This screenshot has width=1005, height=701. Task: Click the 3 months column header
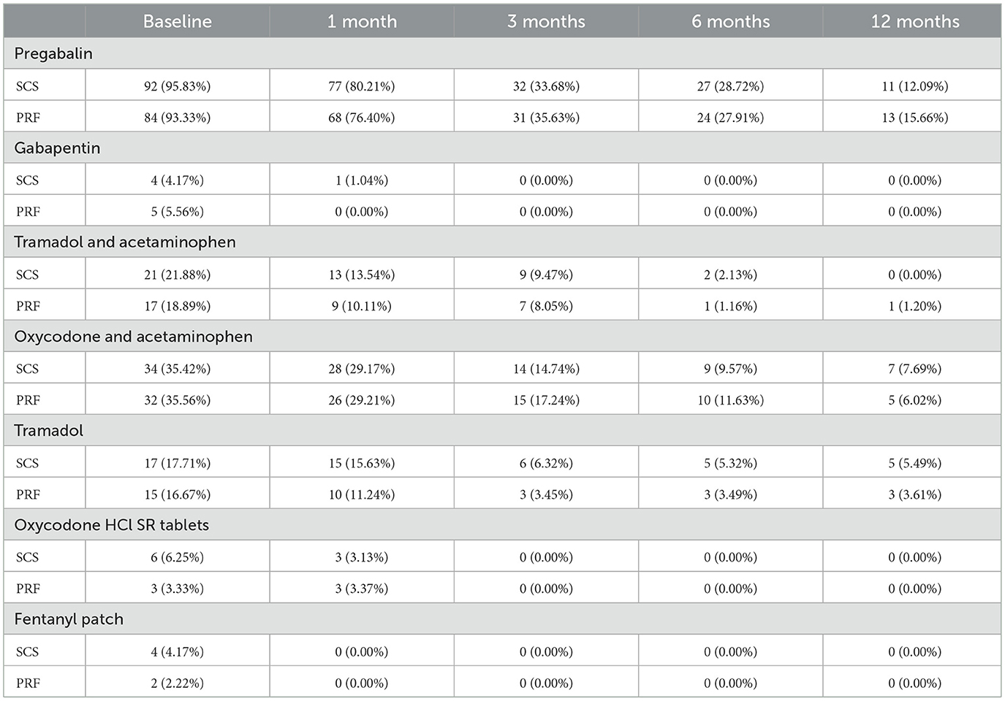click(x=546, y=21)
